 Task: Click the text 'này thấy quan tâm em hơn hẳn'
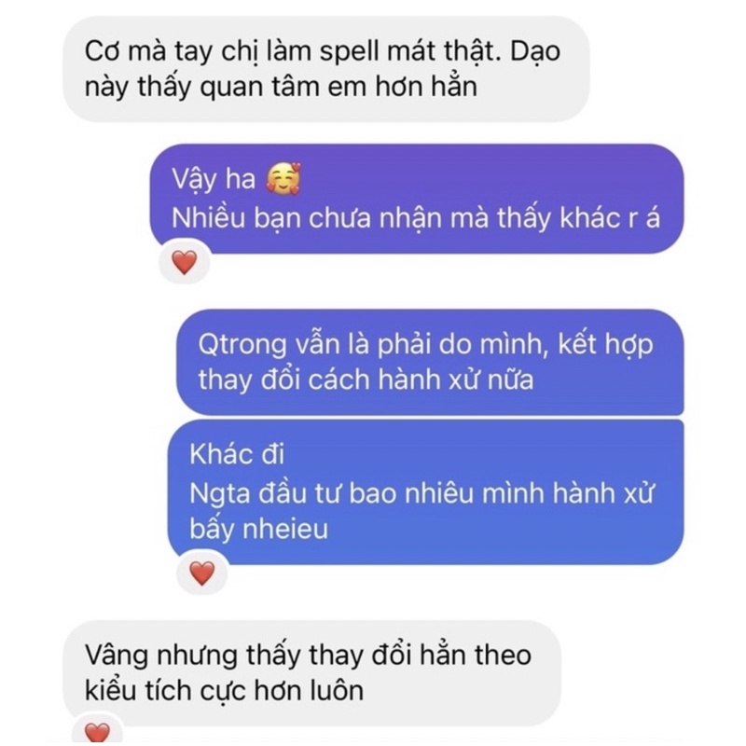tap(281, 87)
